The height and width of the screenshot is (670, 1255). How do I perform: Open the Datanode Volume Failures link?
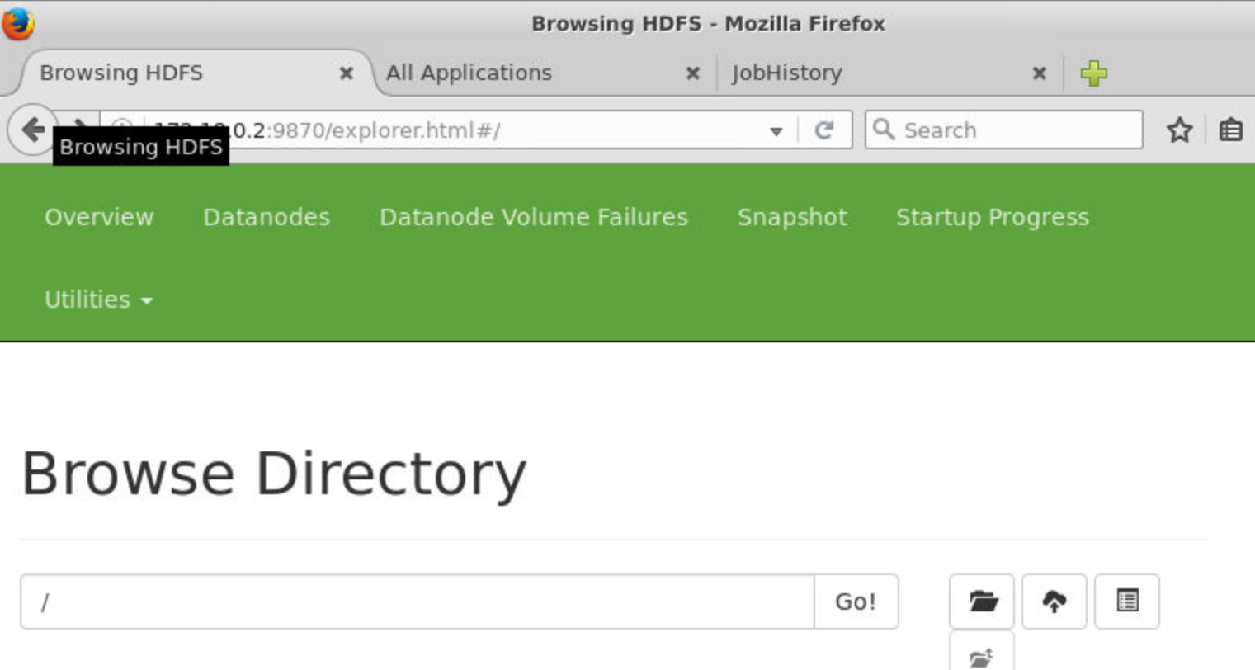point(534,217)
